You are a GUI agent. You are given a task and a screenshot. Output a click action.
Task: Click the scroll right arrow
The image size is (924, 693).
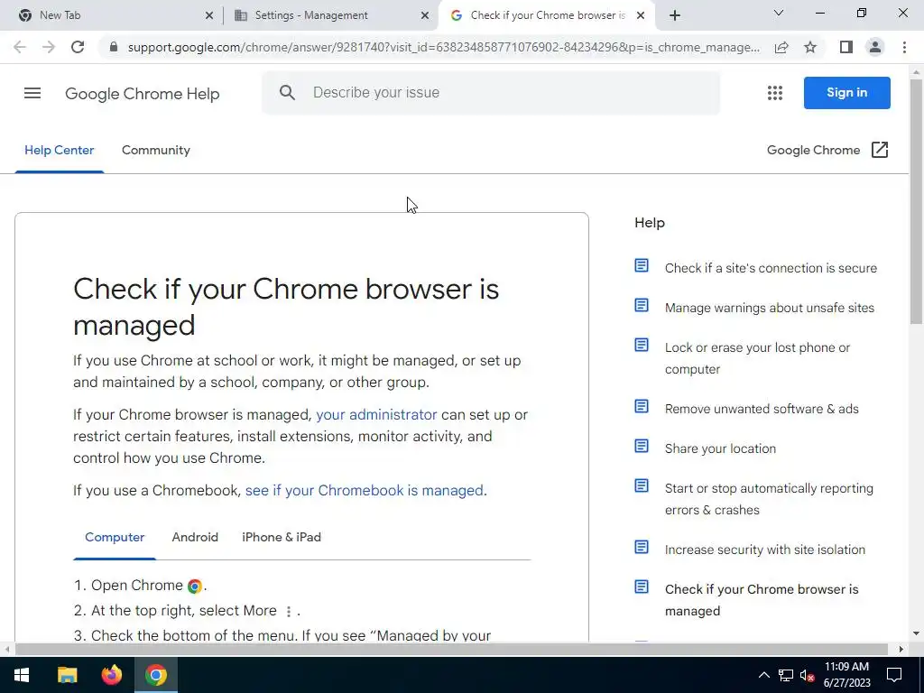(x=901, y=649)
